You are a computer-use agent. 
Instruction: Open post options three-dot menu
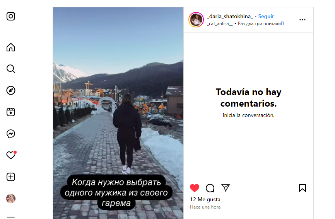(x=302, y=20)
